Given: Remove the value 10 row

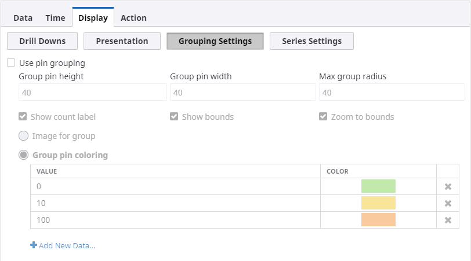Looking at the screenshot, I should point(448,204).
